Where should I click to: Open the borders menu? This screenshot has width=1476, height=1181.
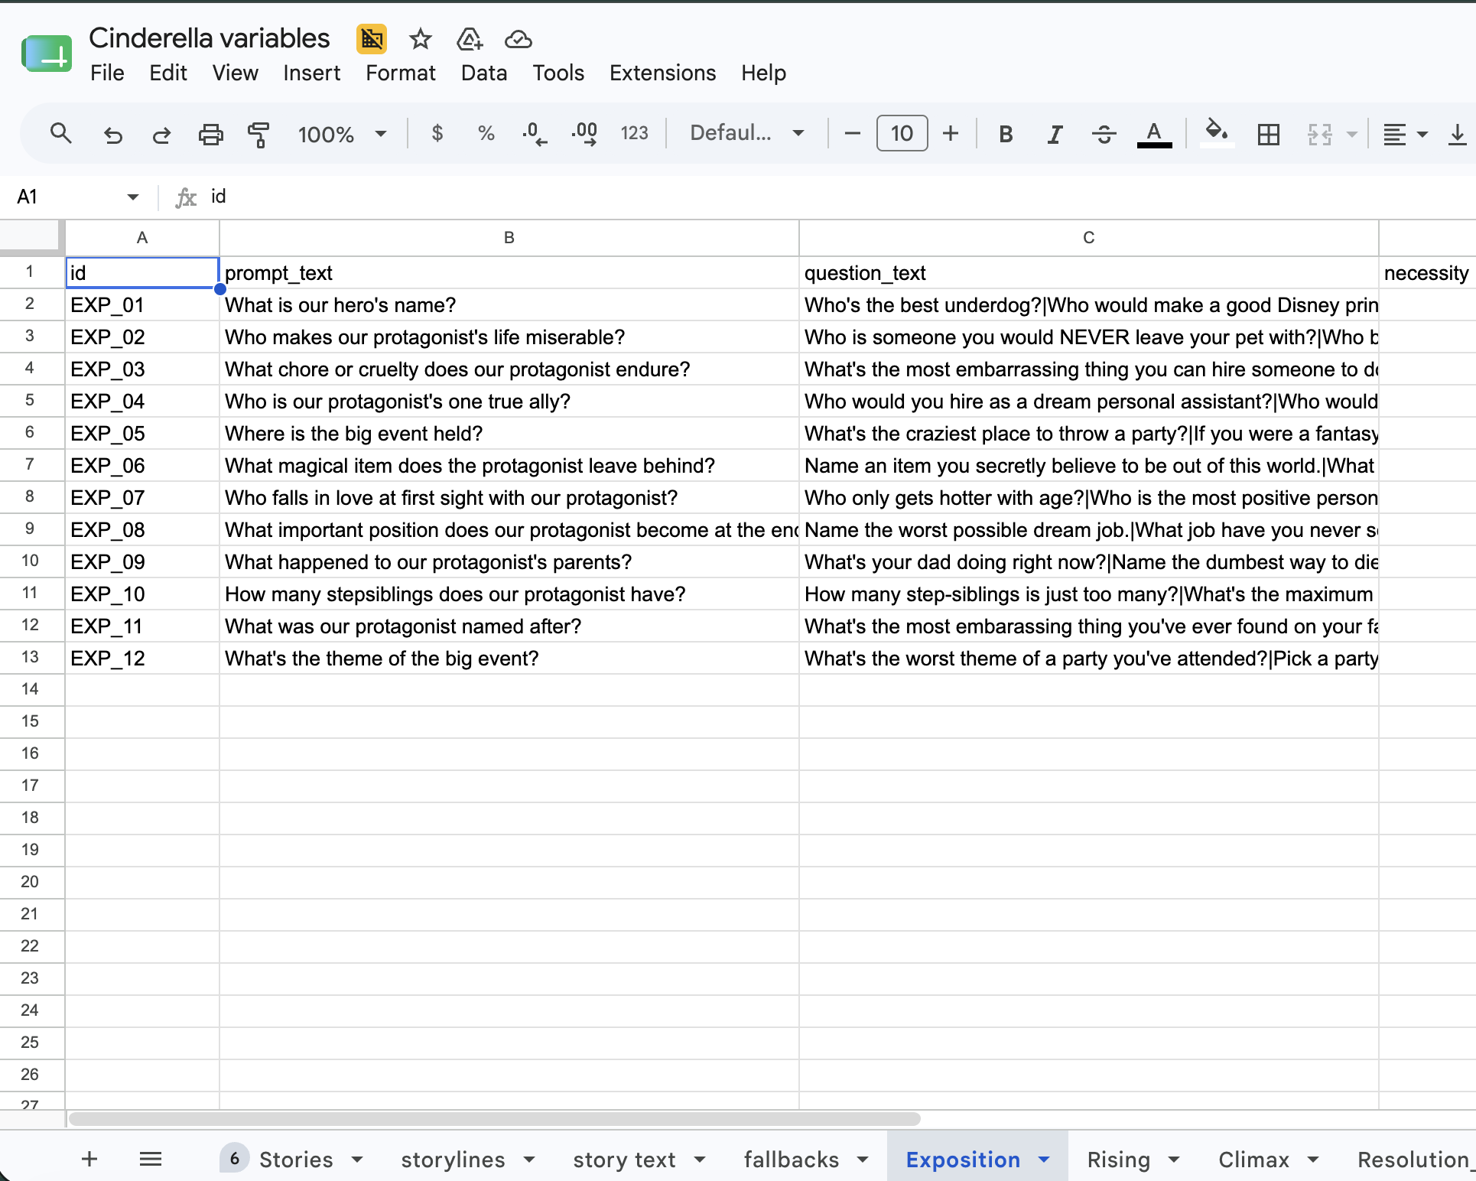pos(1268,135)
